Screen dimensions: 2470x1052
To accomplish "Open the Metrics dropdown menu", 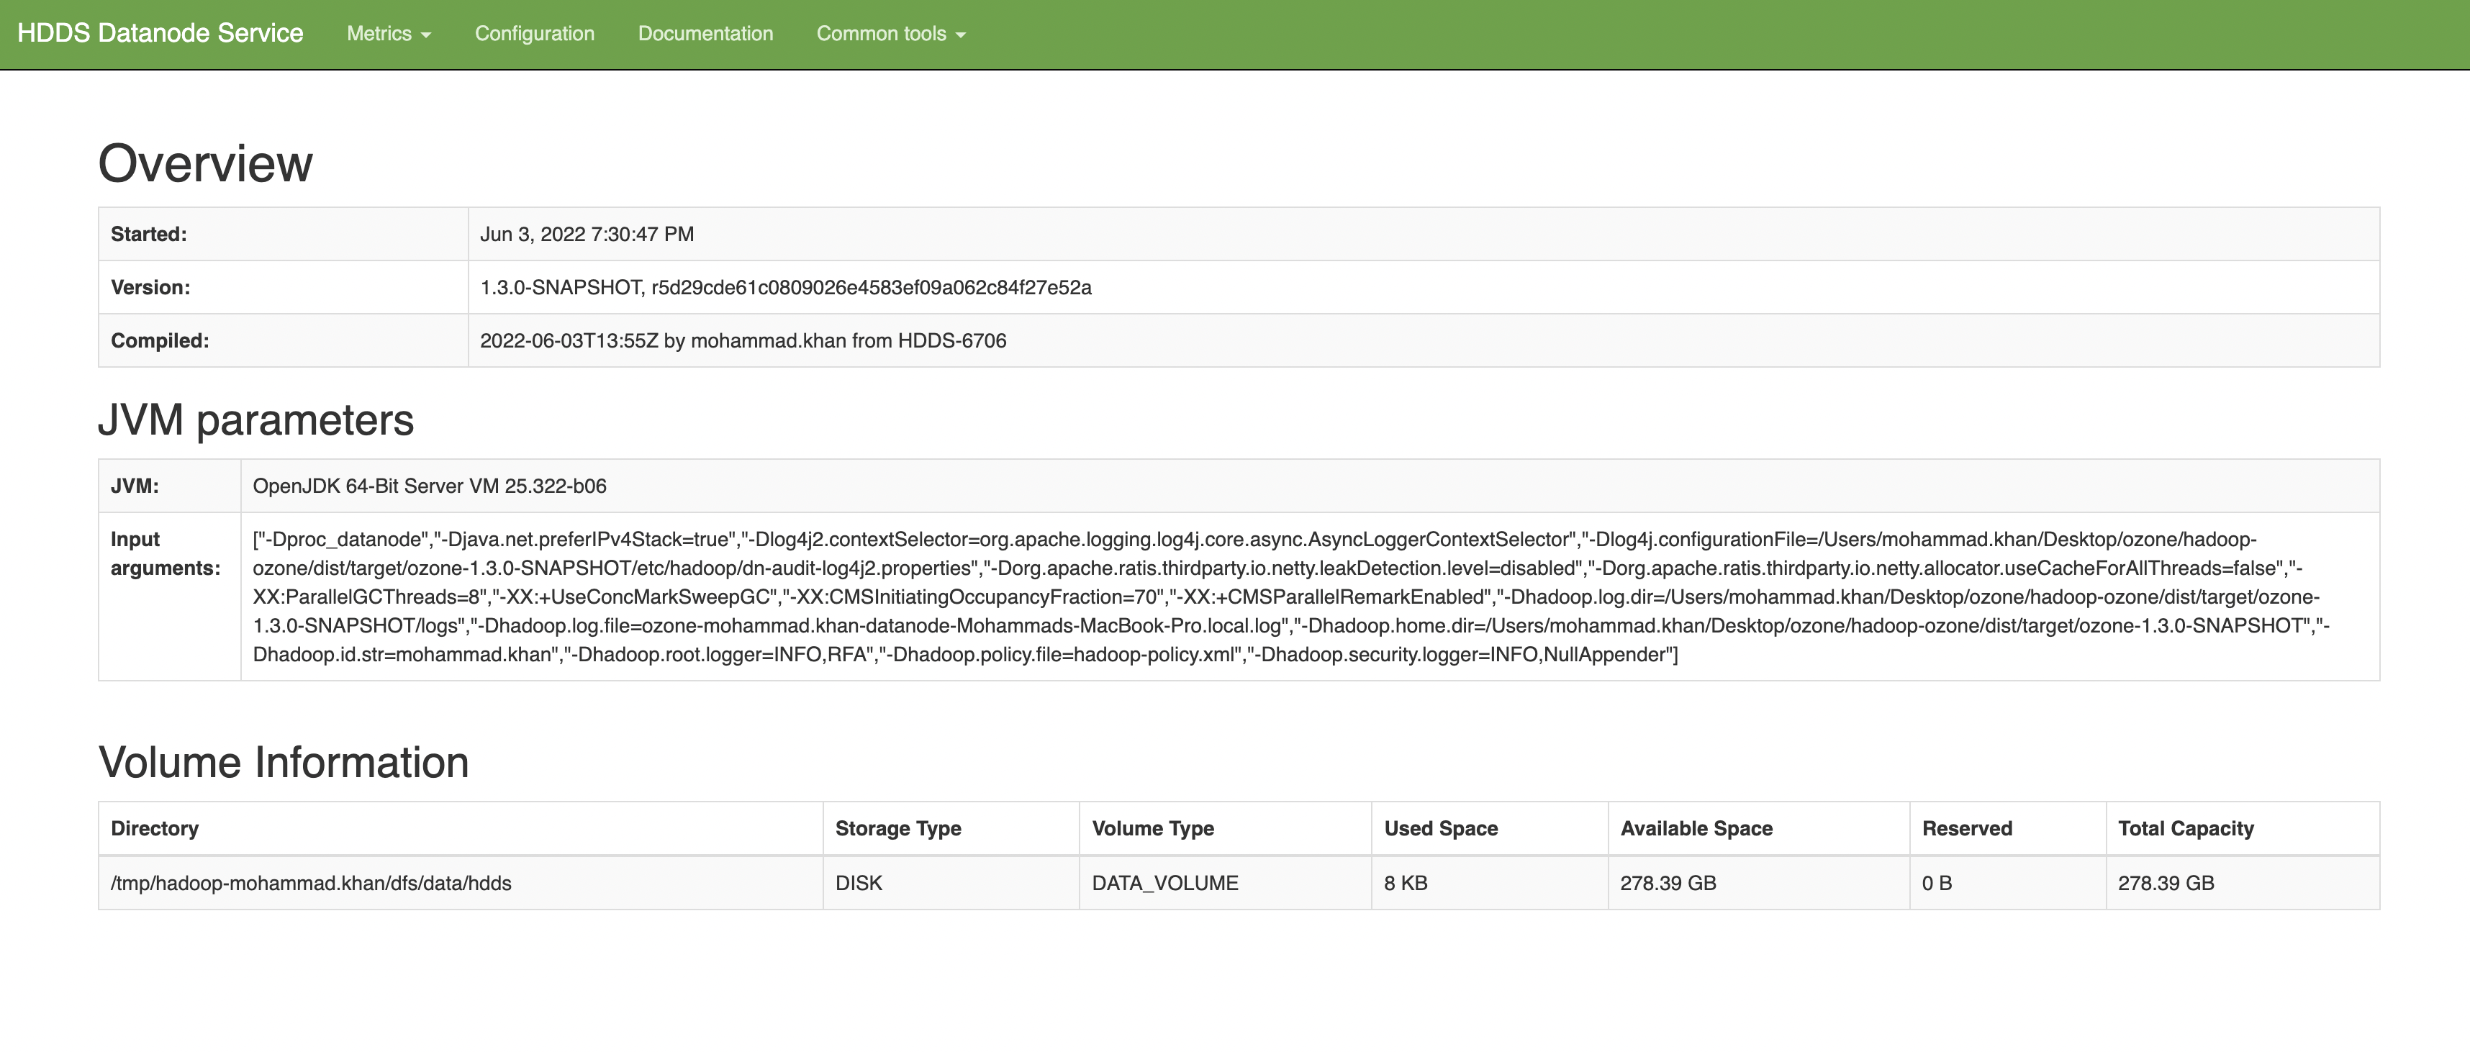I will (x=389, y=34).
